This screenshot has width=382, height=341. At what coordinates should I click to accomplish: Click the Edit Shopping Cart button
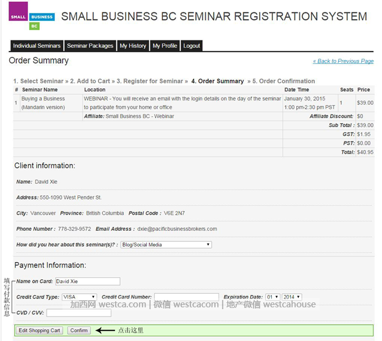pyautogui.click(x=39, y=331)
